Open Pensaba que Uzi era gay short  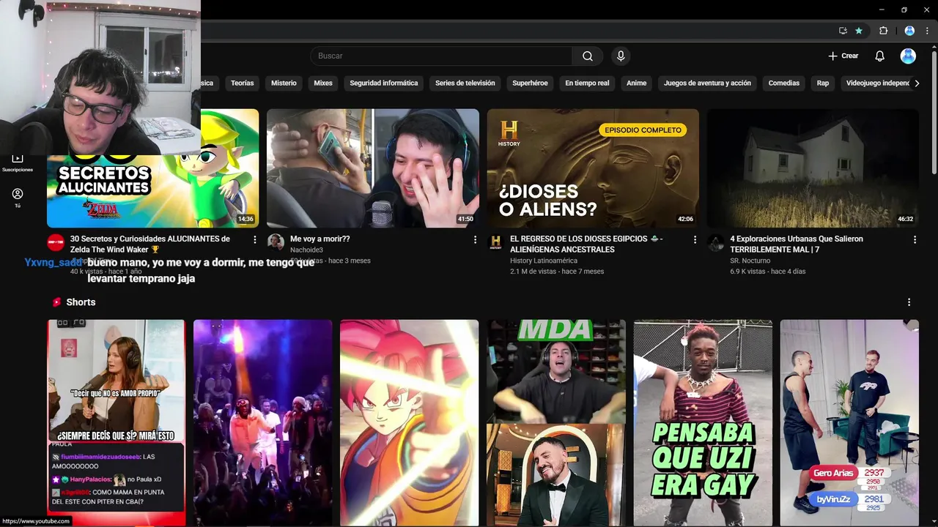(x=703, y=423)
